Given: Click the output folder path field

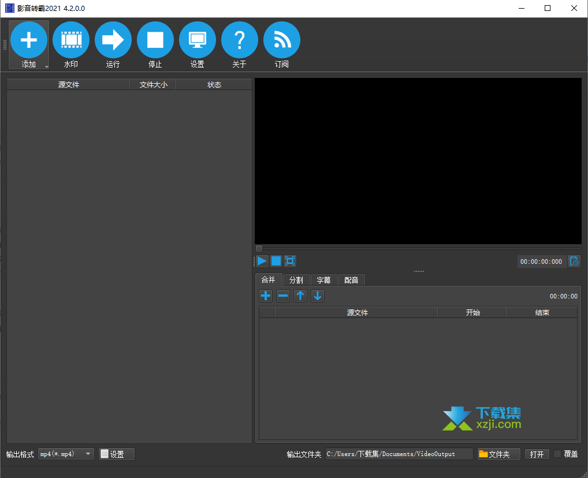Looking at the screenshot, I should (399, 454).
